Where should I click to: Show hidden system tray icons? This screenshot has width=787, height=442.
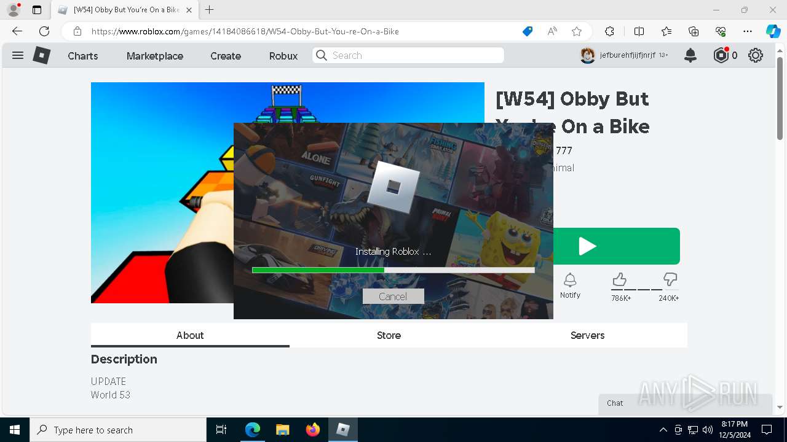(663, 430)
